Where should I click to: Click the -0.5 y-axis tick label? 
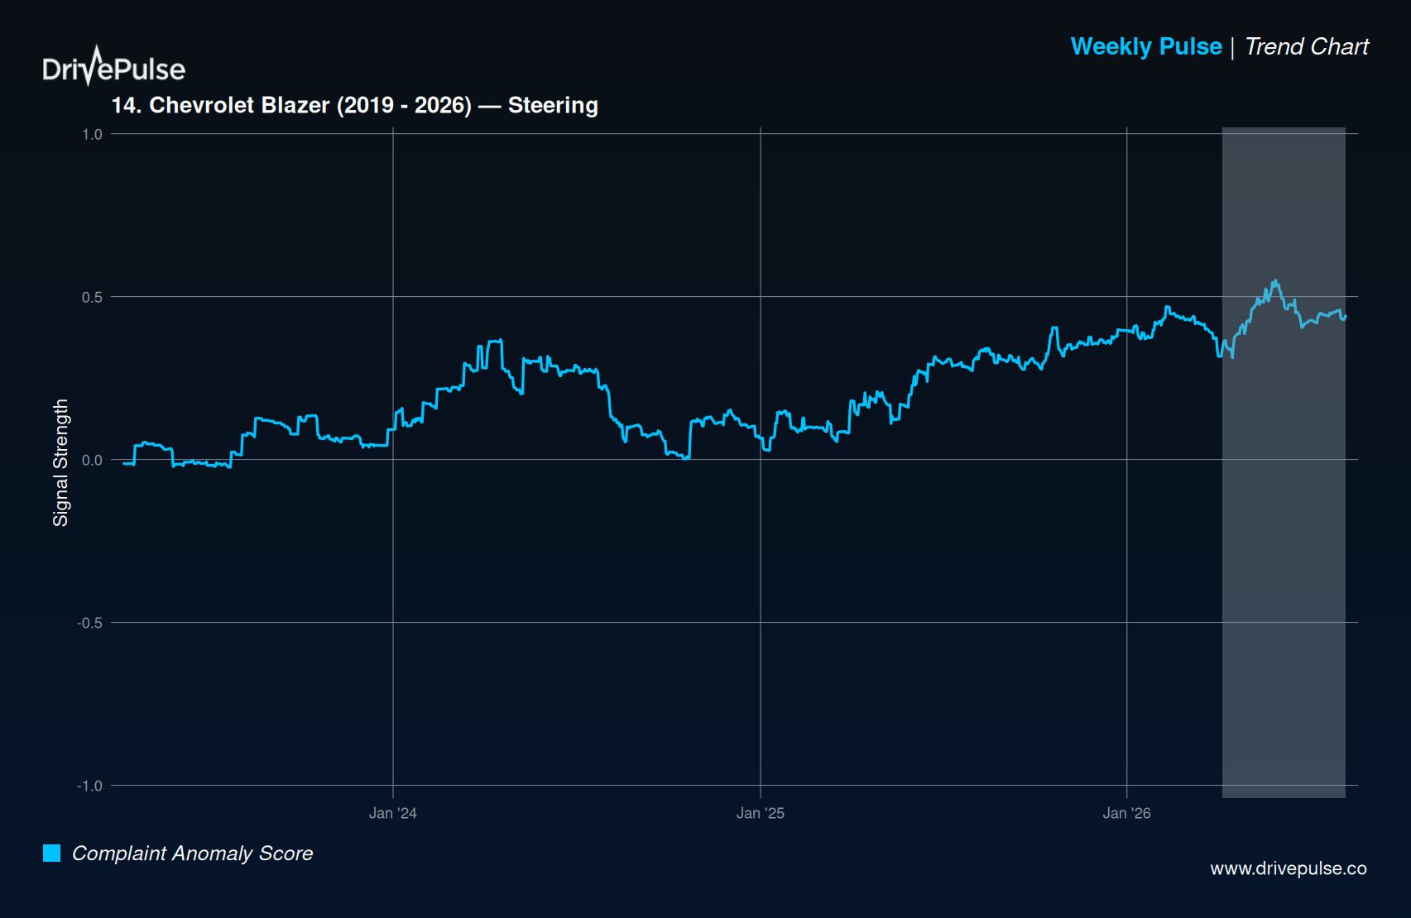tap(89, 623)
